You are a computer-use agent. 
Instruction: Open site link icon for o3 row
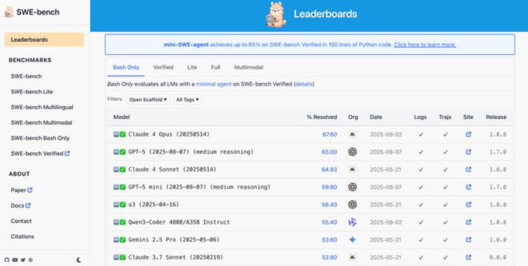[469, 205]
